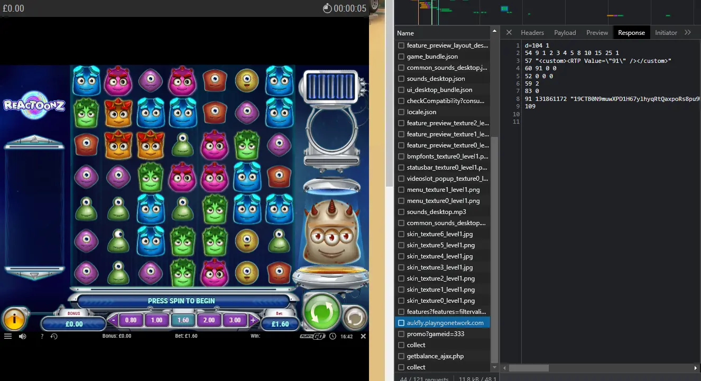Click the Play'n GO logo
Image resolution: width=701 pixels, height=381 pixels.
[x=312, y=336]
